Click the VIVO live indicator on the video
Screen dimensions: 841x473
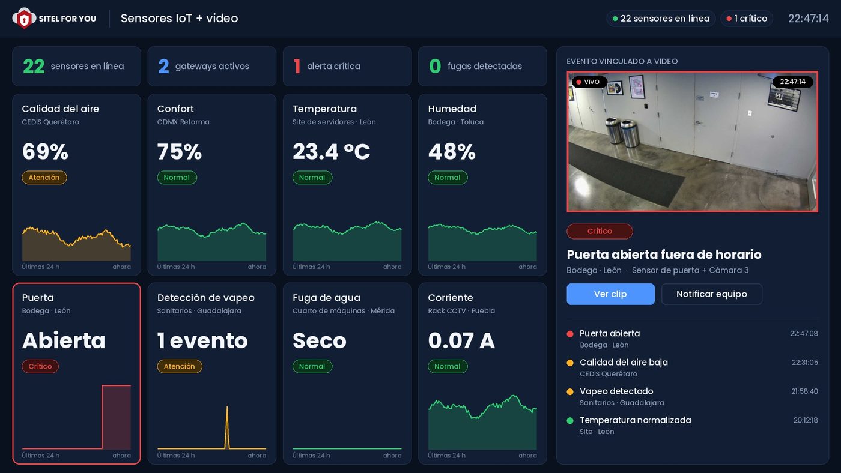point(589,82)
